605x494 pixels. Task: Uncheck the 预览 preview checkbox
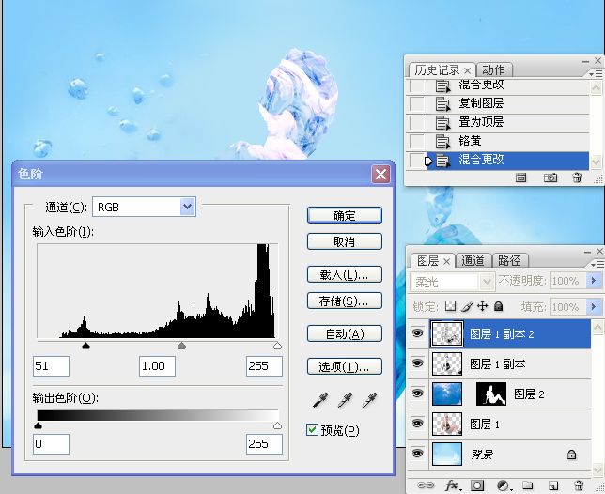pos(313,430)
